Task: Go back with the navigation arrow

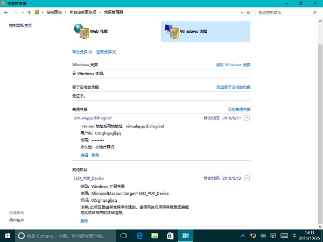Action: click(6, 12)
